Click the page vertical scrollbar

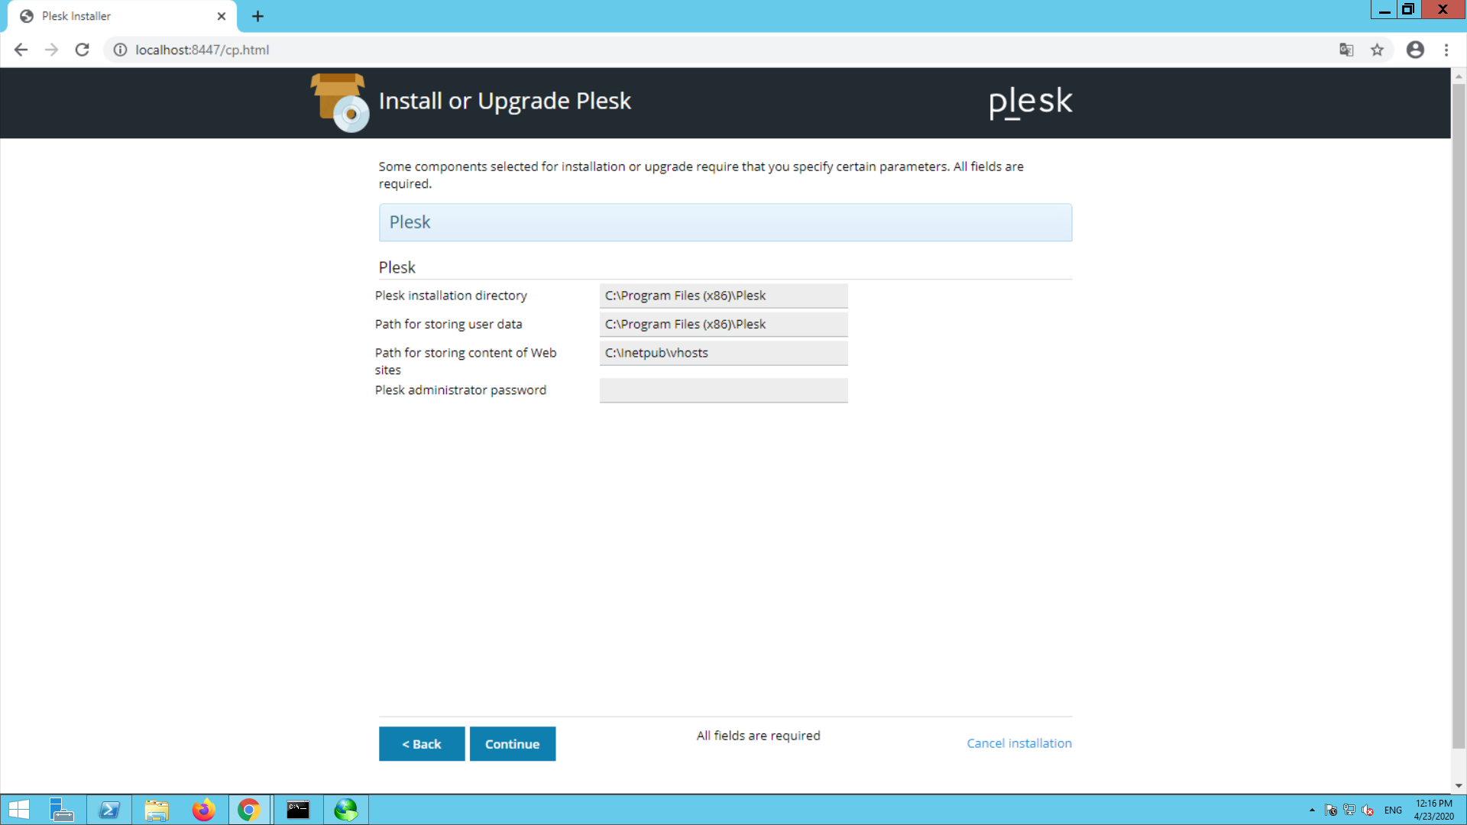1459,412
